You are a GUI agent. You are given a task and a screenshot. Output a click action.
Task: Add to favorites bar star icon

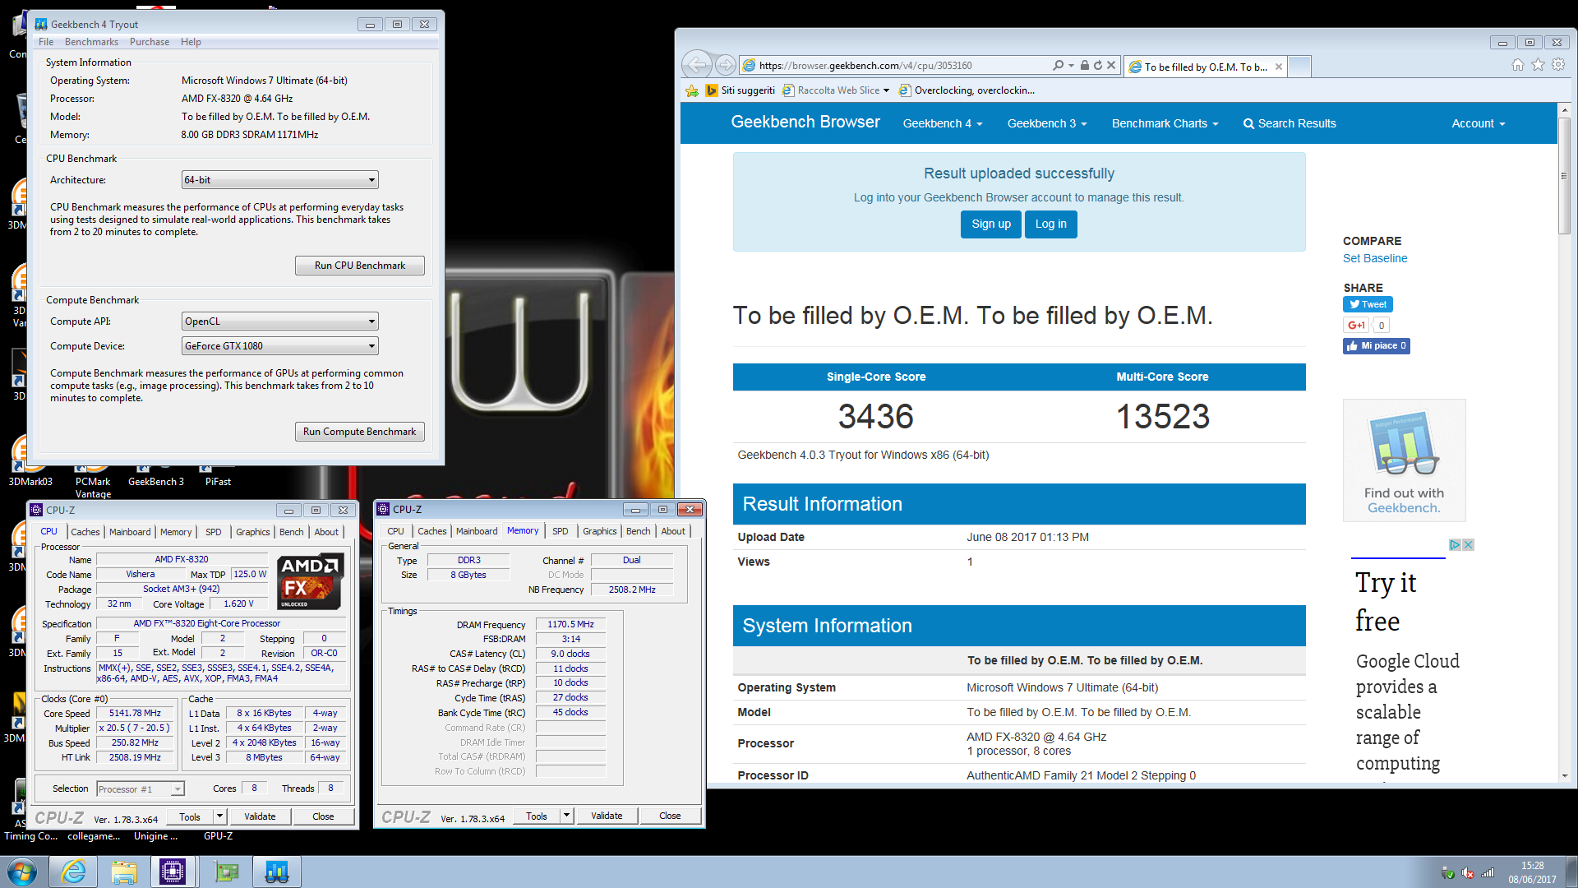(692, 90)
